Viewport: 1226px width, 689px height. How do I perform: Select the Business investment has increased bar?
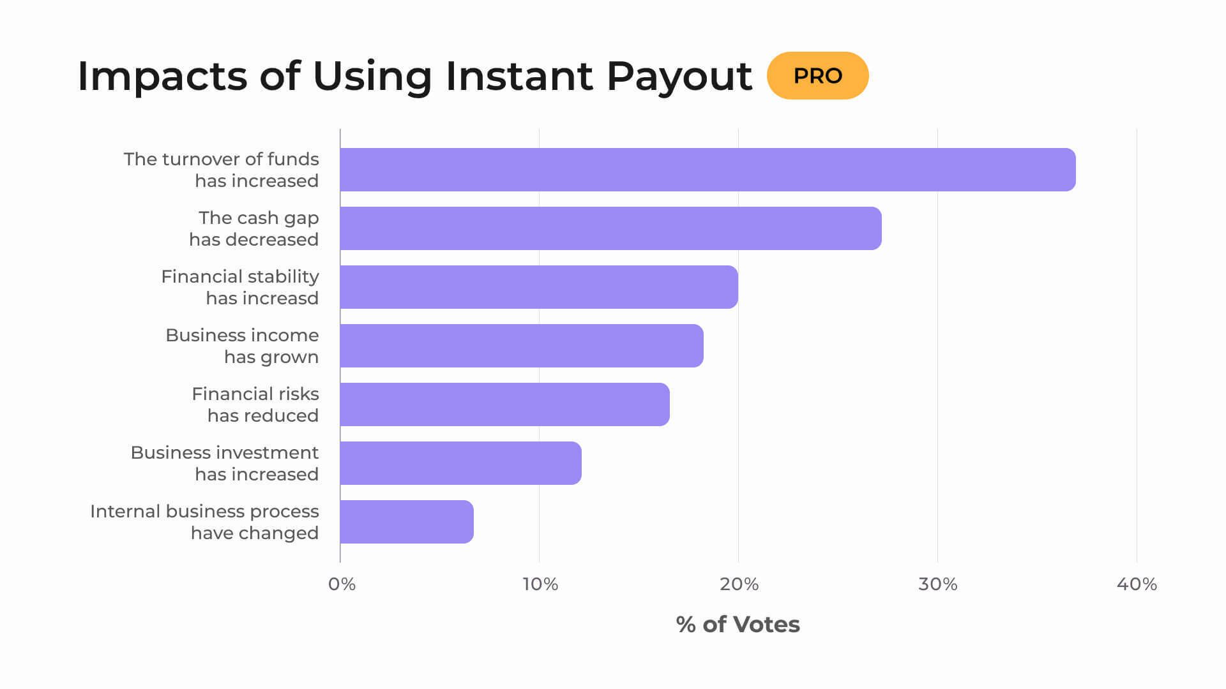(460, 463)
